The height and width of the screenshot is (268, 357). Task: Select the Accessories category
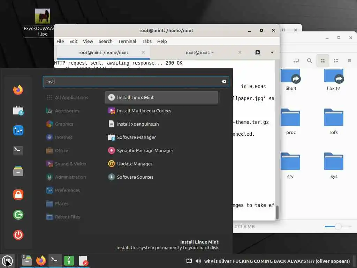coord(67,111)
